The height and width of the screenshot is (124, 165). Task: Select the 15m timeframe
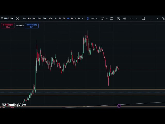pos(39,18)
